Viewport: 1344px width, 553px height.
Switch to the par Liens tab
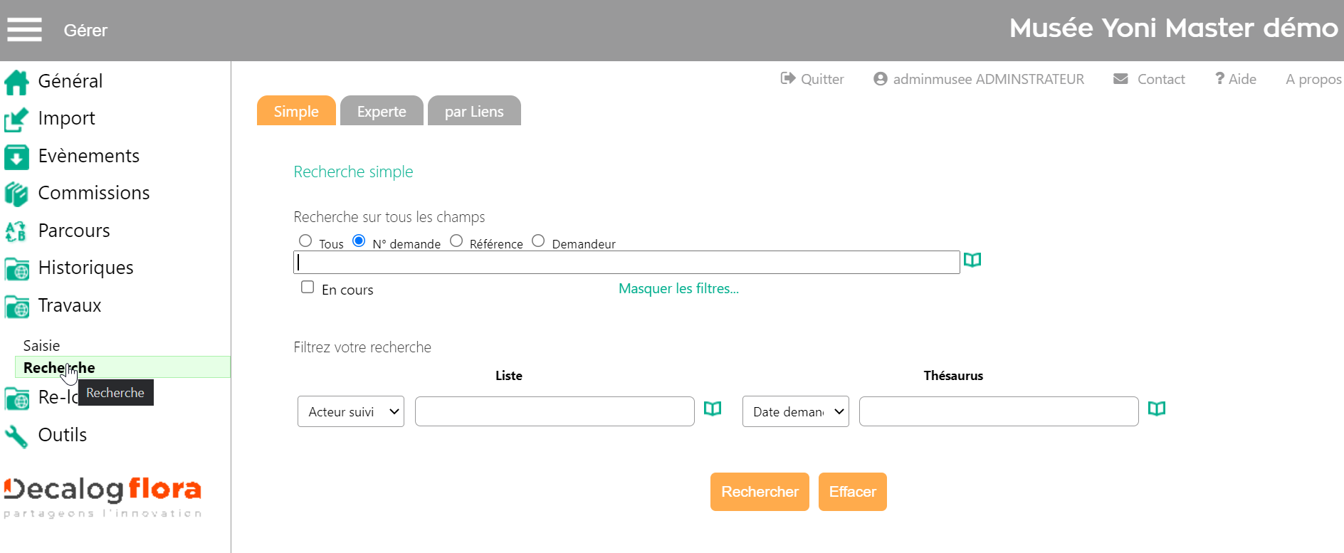pos(474,112)
